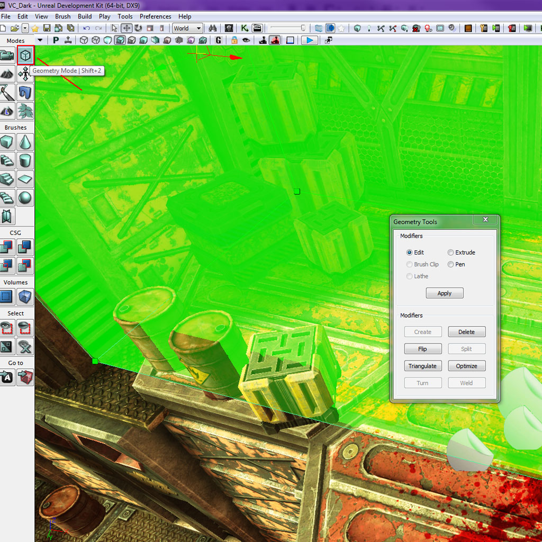Activate Geometry Mode in the Modes panel

coord(25,55)
